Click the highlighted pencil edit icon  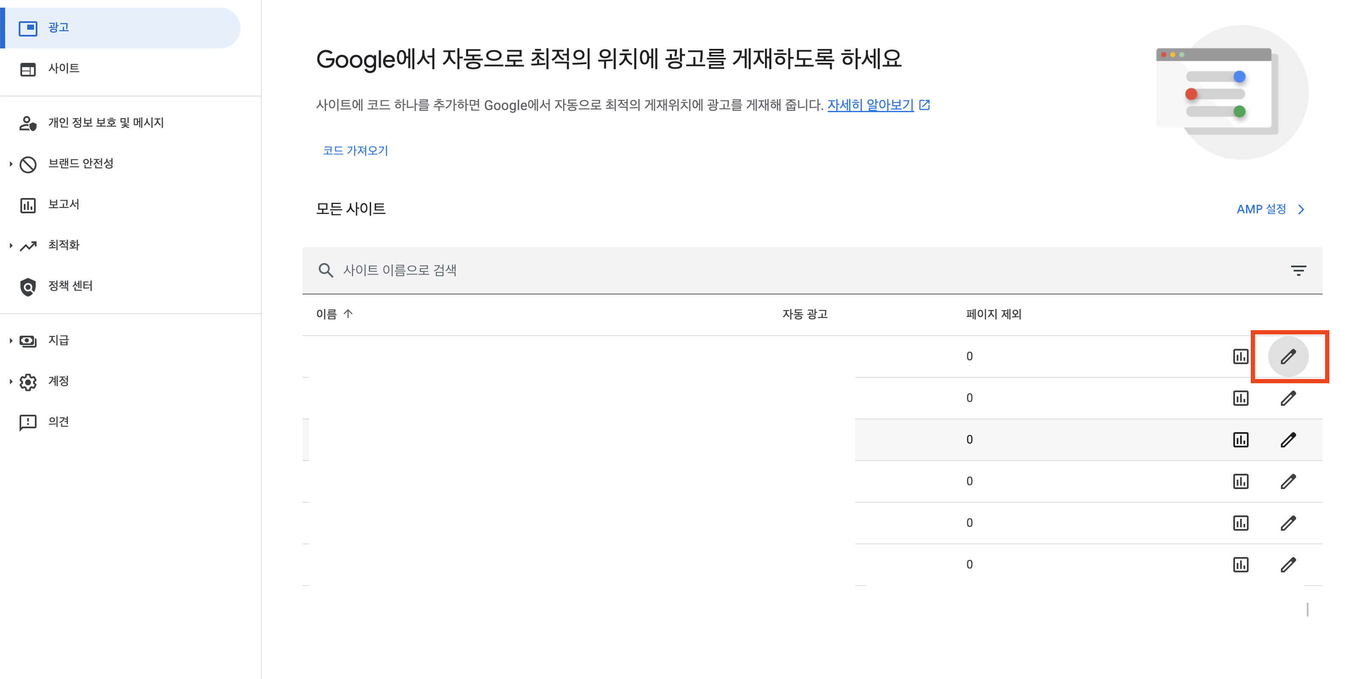[x=1289, y=356]
